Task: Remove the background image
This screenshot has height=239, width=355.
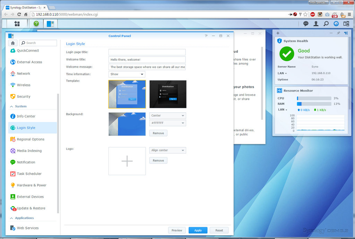Action: pos(158,133)
